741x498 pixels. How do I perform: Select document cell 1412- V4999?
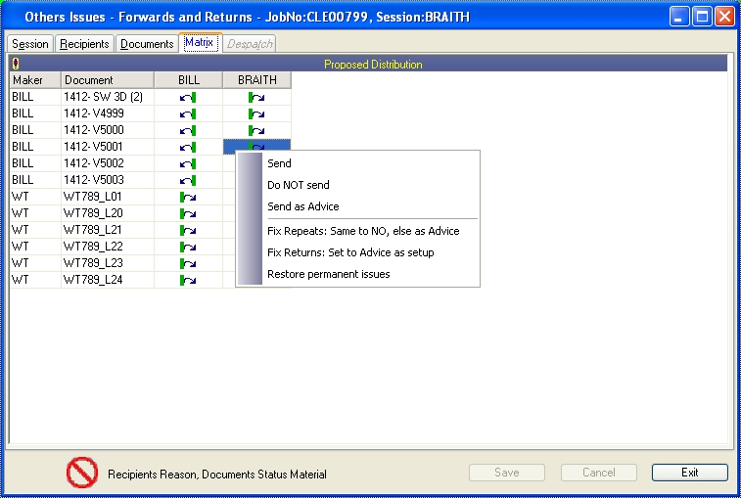108,113
